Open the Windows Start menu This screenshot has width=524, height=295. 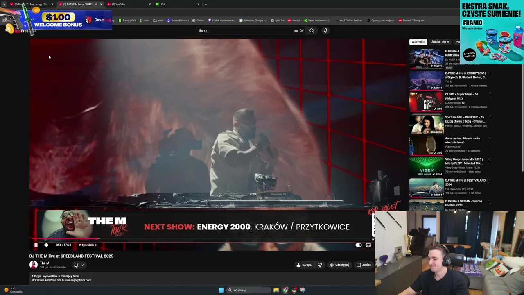pyautogui.click(x=221, y=290)
